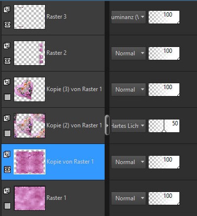This screenshot has height=216, width=197.
Task: Show the Kopie (3) von Raster 1 layer
Action: click(7, 97)
